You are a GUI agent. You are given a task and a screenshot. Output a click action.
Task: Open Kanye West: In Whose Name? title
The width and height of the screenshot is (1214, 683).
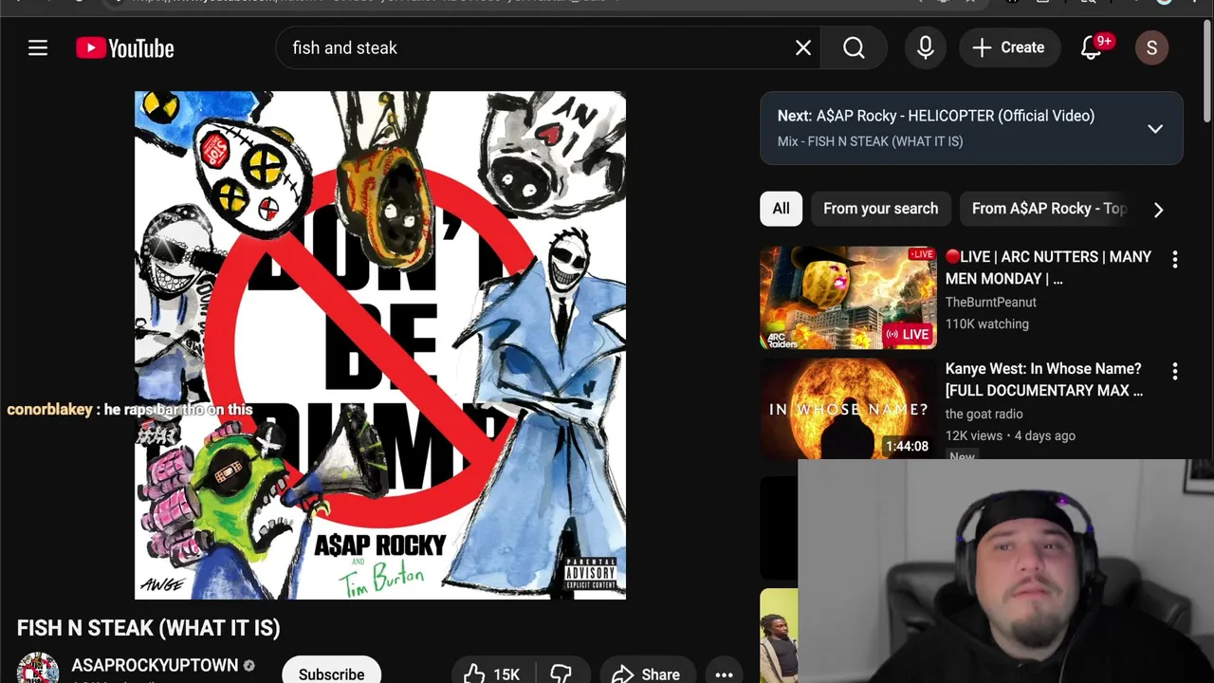(x=1044, y=379)
